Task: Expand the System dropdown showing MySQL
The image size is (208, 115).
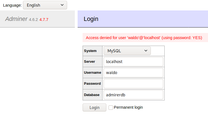Action: pyautogui.click(x=127, y=51)
